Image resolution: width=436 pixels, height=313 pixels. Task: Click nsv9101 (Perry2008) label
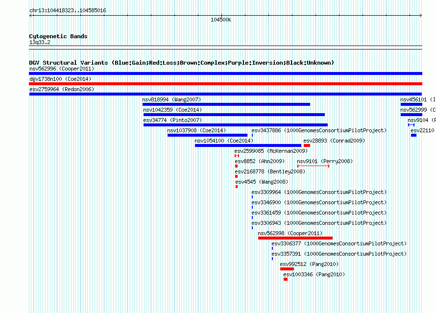[325, 161]
